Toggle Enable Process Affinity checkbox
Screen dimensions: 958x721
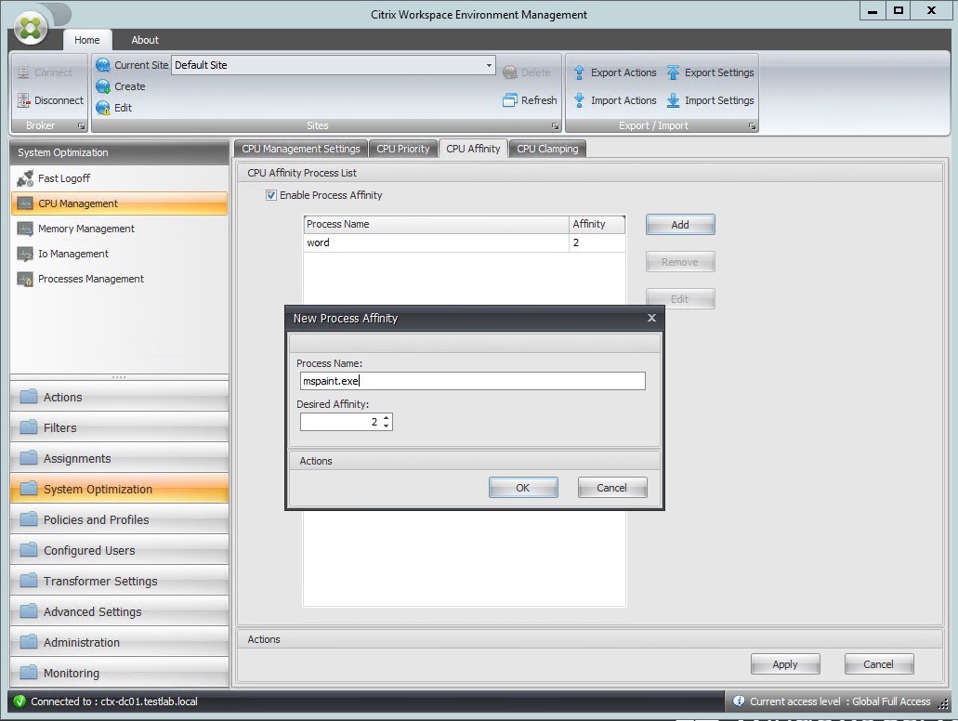tap(271, 195)
